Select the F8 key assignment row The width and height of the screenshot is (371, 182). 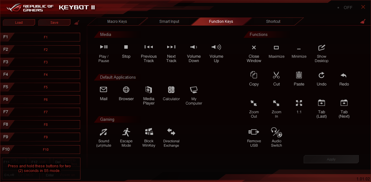tap(40, 125)
